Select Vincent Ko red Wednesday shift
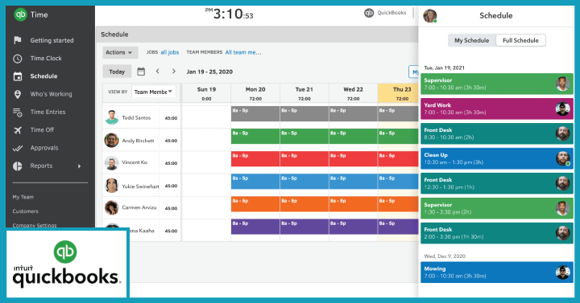 point(354,158)
